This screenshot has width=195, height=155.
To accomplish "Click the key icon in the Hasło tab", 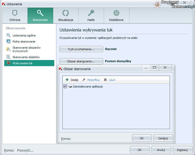I will (91, 13).
